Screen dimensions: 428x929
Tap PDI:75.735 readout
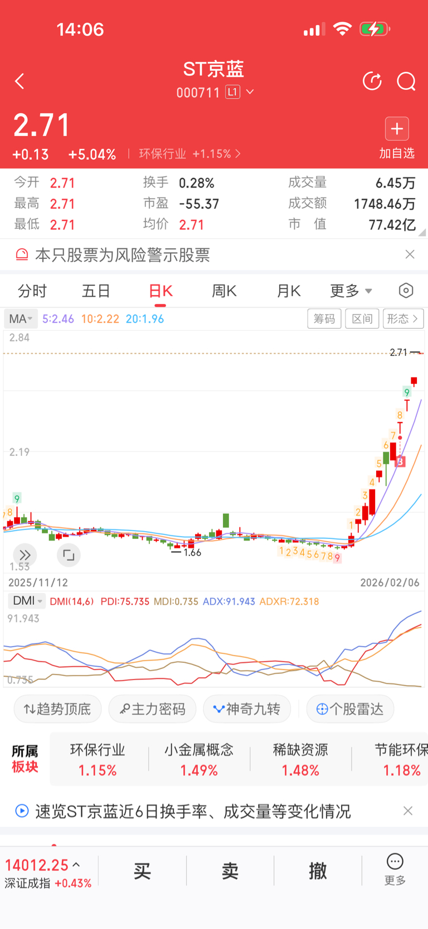[125, 601]
